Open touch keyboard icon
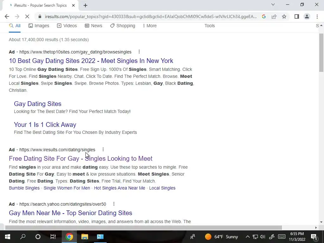Viewport: 324px width, 243px height. [282, 237]
